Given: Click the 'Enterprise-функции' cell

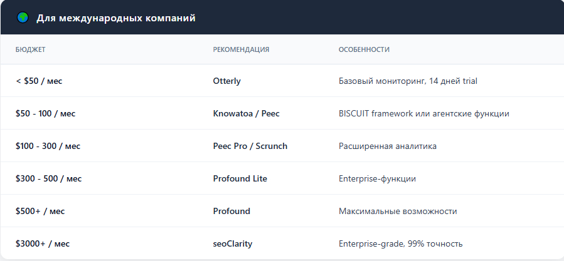Looking at the screenshot, I should tap(377, 178).
